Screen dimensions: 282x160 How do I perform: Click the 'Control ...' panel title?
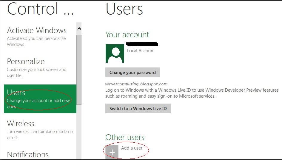point(40,9)
